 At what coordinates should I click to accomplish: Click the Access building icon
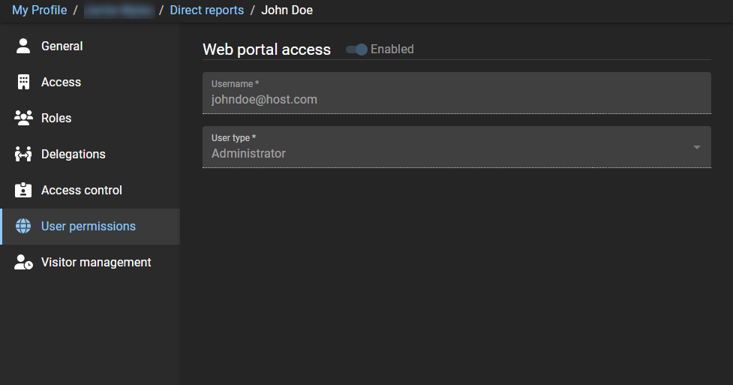(23, 82)
